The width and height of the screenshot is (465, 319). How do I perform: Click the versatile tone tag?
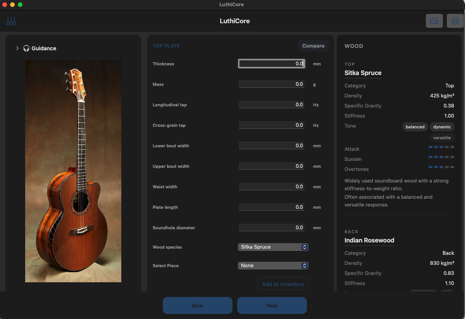442,138
